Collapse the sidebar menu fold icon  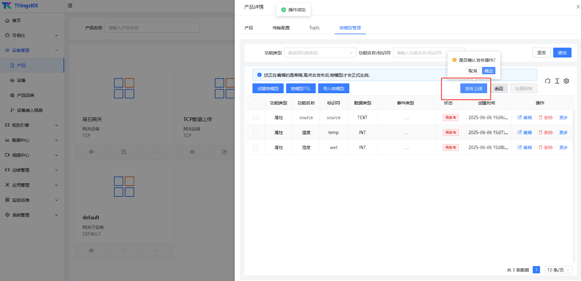(x=70, y=5)
